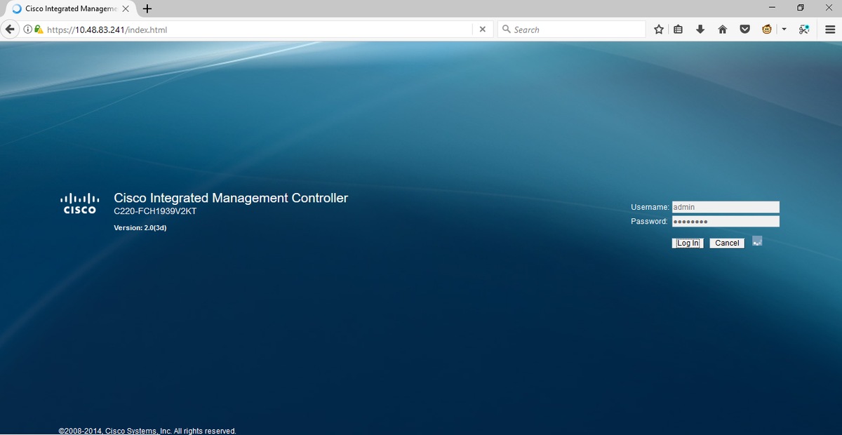Bookmark this page with the star icon
The image size is (842, 435).
[659, 29]
